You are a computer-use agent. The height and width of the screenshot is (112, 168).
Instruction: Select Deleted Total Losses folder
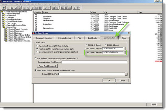pyautogui.click(x=16, y=39)
